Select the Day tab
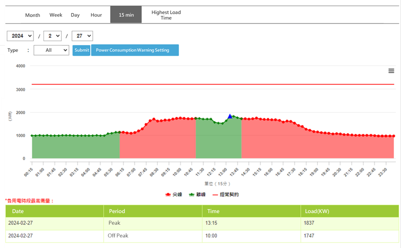Screen dimensions: 401x248 (75, 15)
